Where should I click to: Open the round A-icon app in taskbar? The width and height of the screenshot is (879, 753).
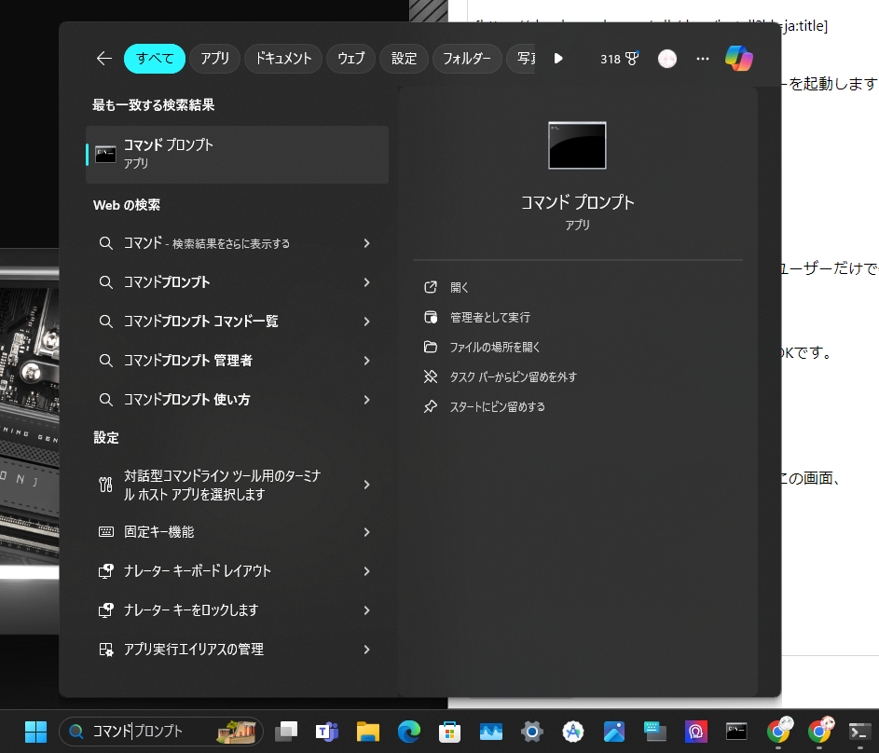(x=573, y=732)
